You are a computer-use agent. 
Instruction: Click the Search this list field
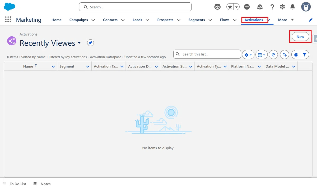207,54
